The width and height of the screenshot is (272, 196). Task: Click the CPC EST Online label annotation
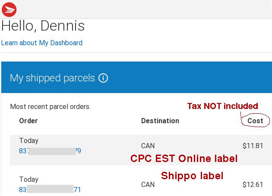pos(184,159)
